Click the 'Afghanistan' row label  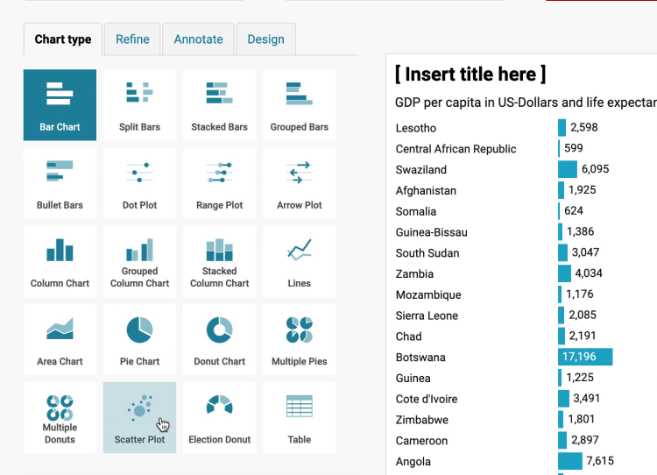pyautogui.click(x=426, y=191)
